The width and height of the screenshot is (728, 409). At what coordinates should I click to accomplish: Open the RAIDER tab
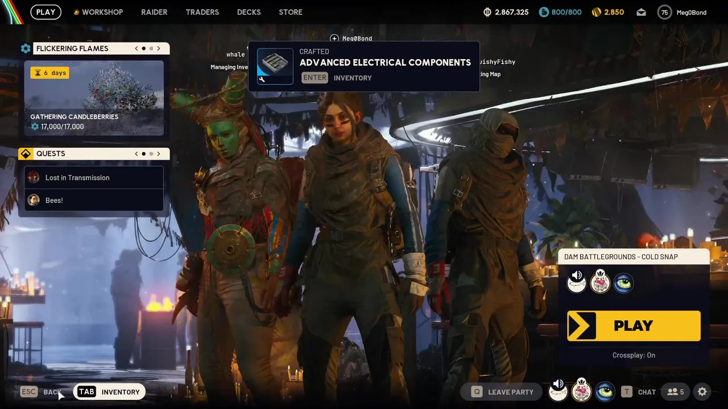click(154, 12)
